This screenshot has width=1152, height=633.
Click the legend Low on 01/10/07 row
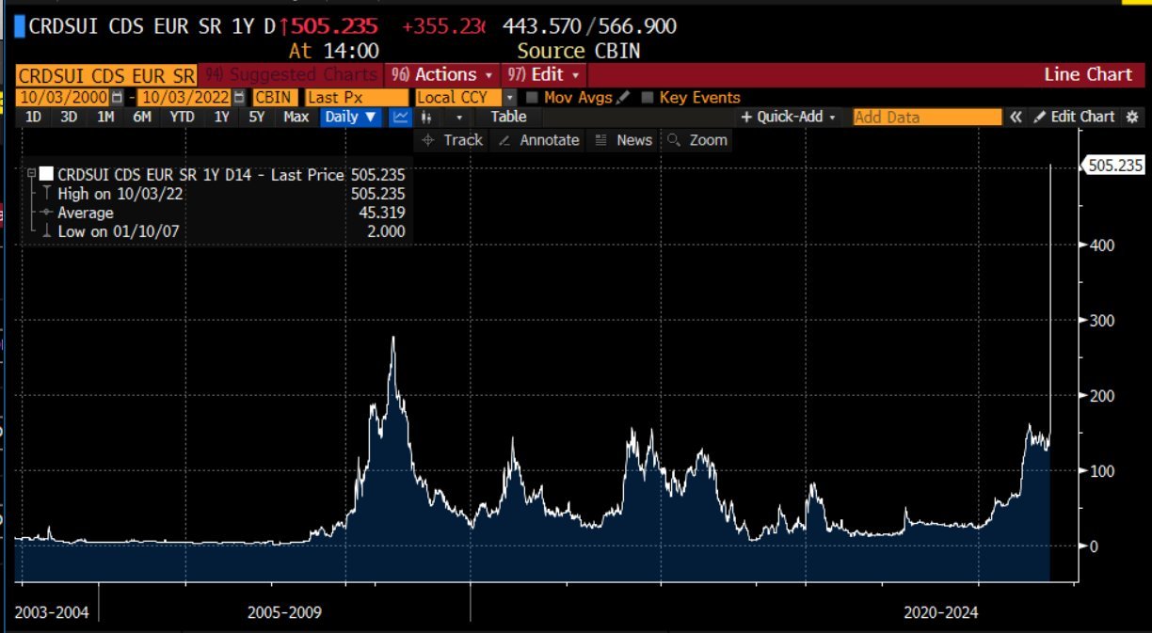click(x=222, y=230)
